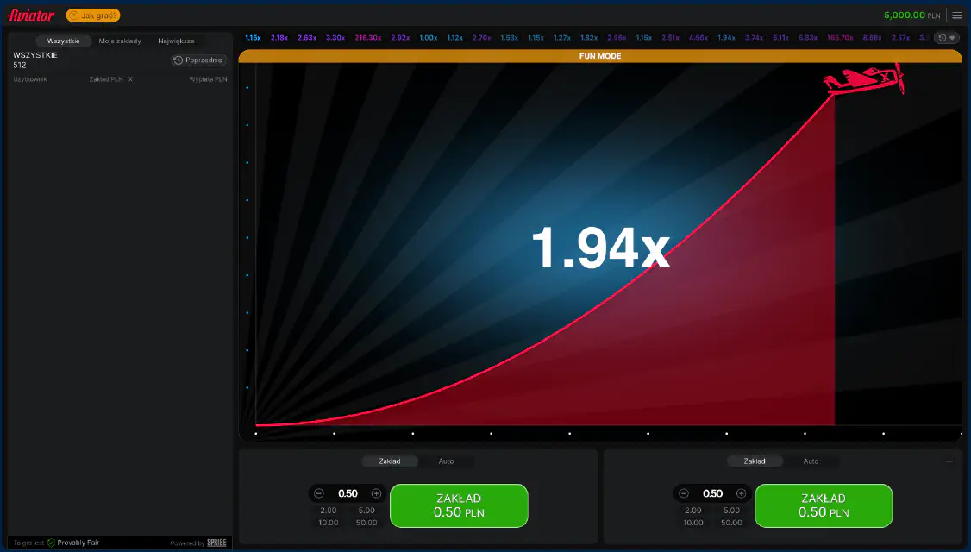This screenshot has height=552, width=971.
Task: Open the Jak grać? help button
Action: [x=93, y=16]
